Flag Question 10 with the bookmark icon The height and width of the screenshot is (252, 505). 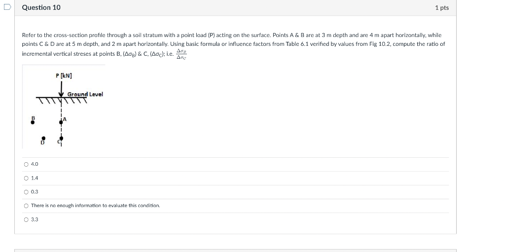pos(7,7)
